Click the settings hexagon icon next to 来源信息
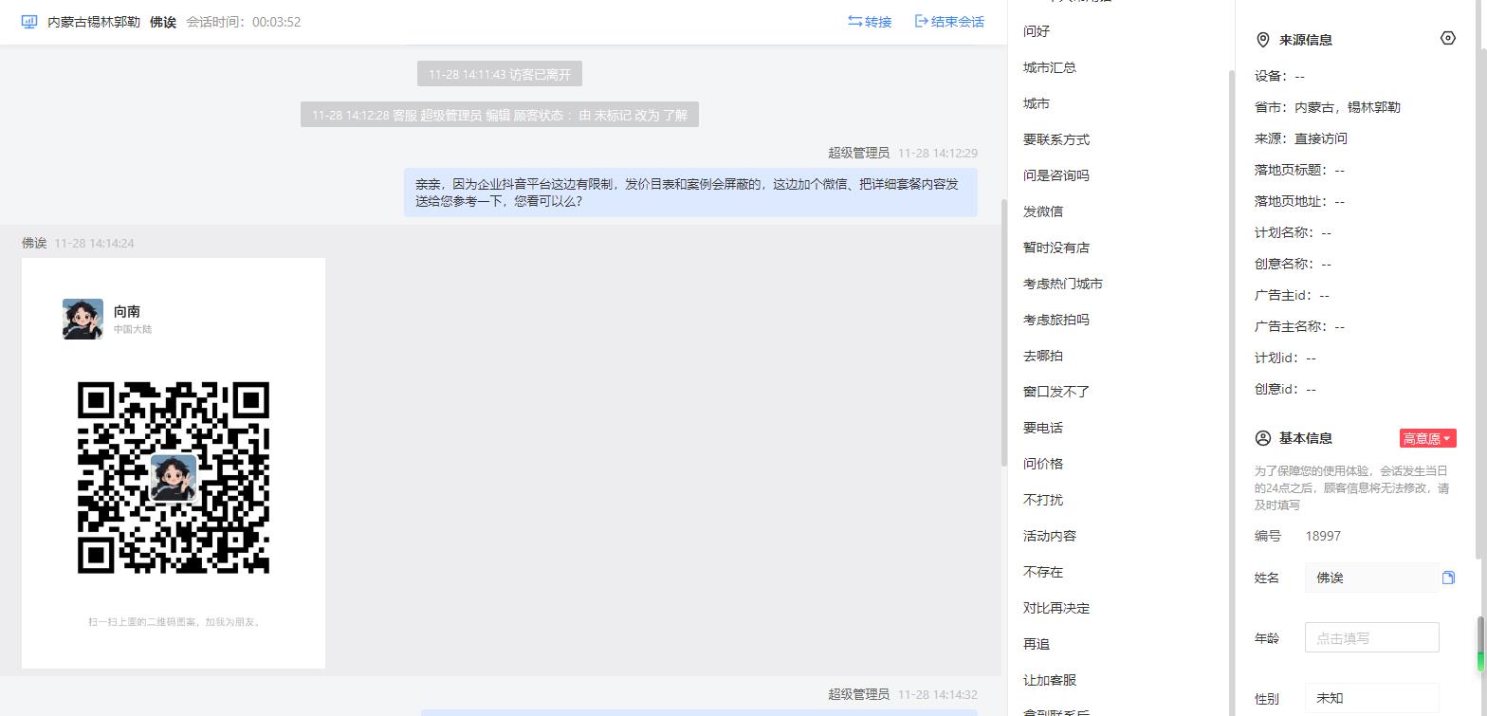The height and width of the screenshot is (716, 1487). pos(1447,38)
